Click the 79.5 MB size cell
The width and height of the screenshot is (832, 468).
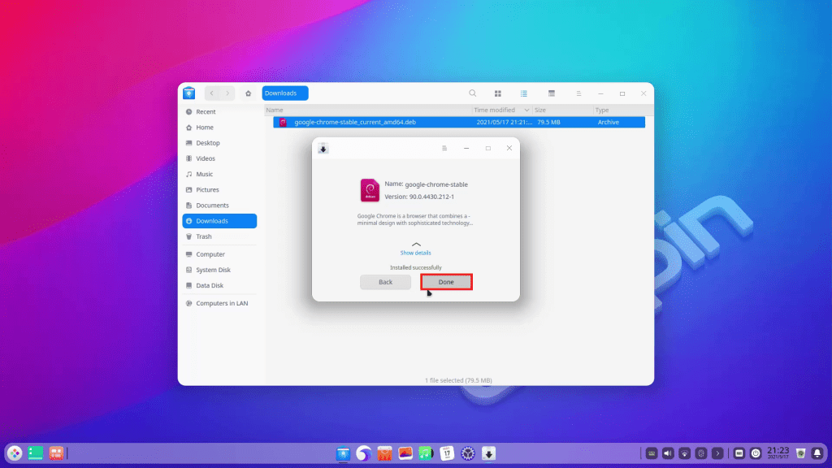(x=548, y=122)
